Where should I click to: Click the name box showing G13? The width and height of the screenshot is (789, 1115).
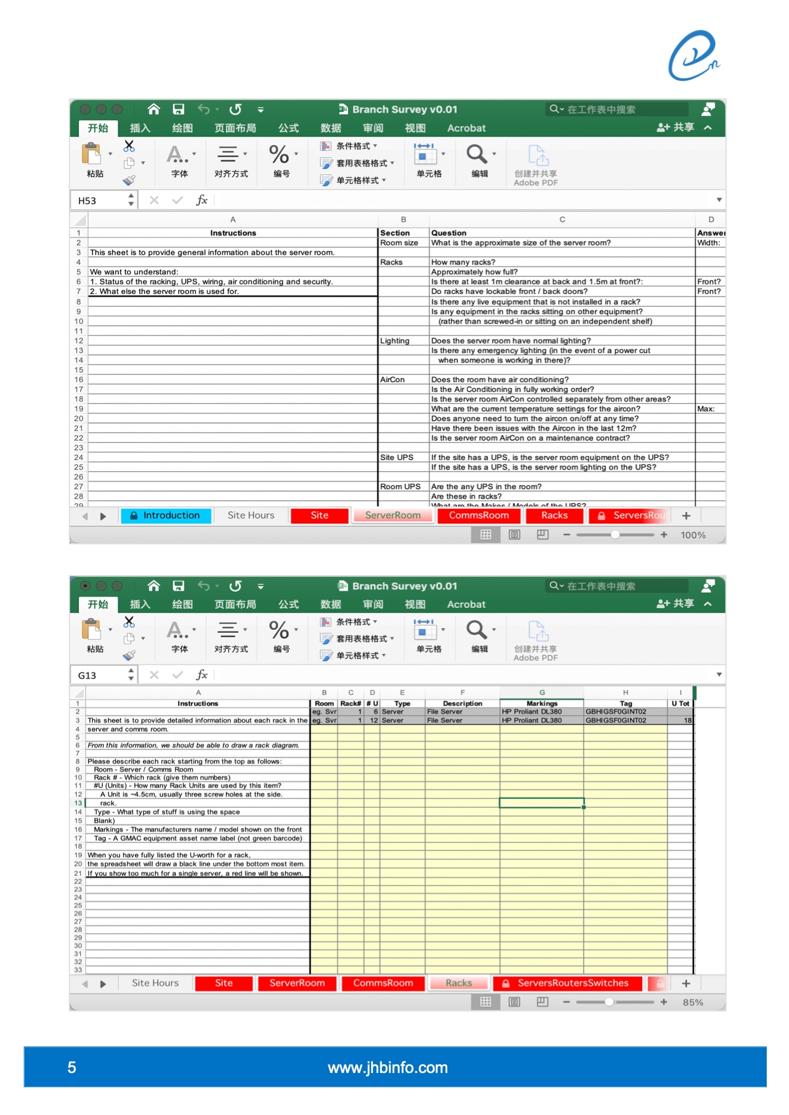click(x=101, y=675)
